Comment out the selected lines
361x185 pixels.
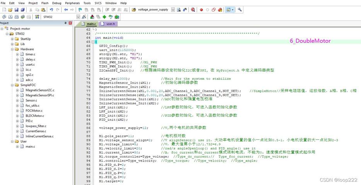(119, 10)
